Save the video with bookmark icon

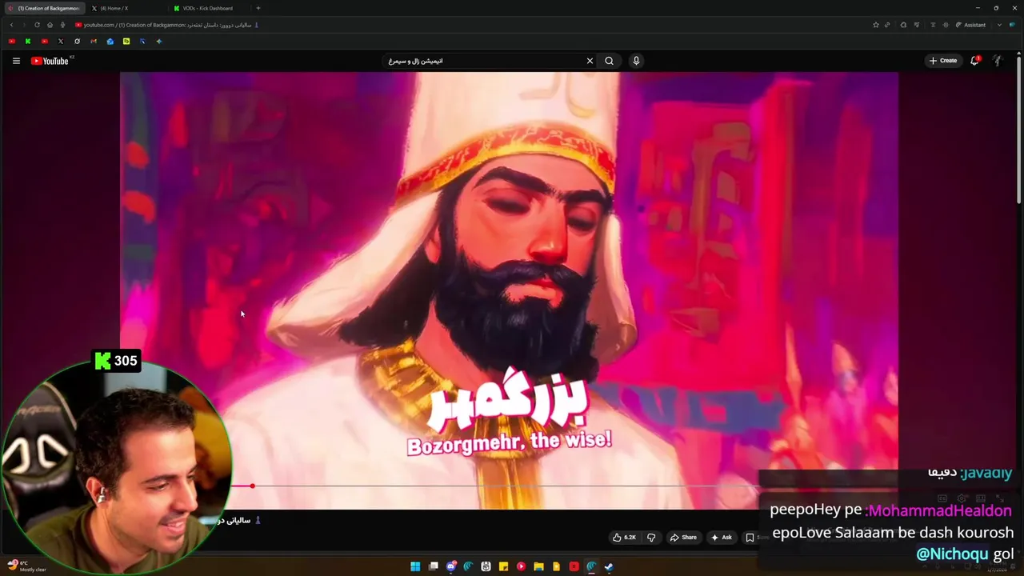point(750,538)
